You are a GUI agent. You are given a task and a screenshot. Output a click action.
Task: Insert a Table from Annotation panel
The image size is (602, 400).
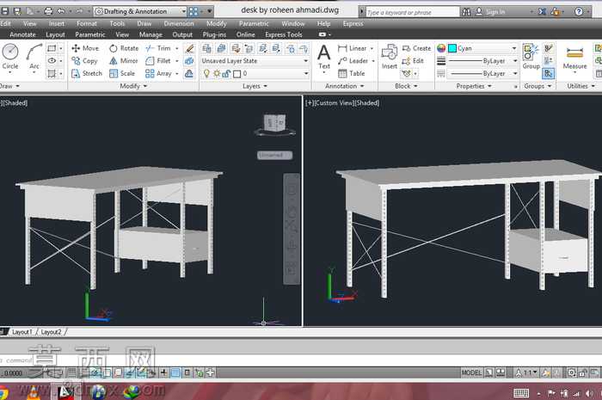(351, 73)
